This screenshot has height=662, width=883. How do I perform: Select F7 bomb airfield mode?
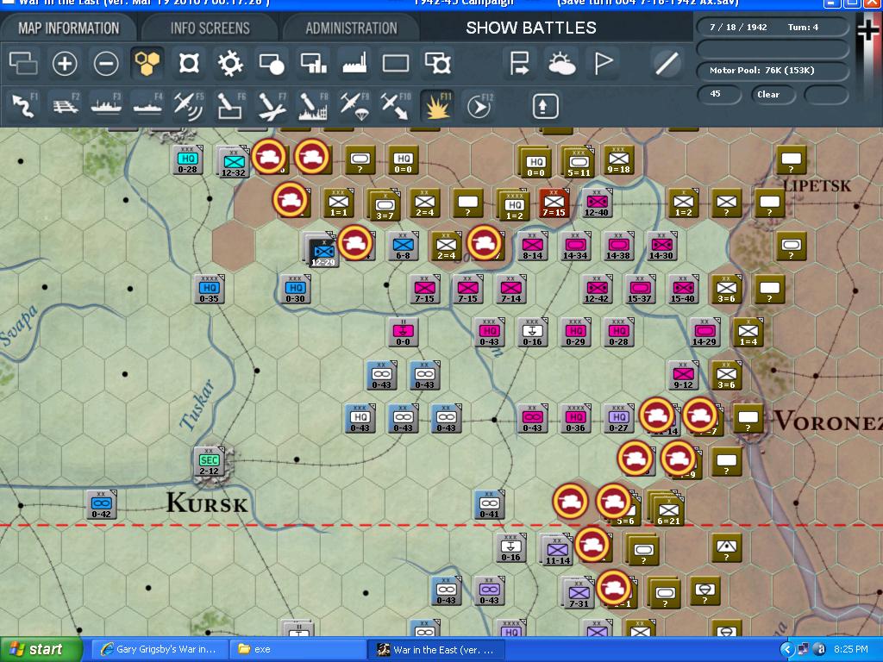(x=272, y=106)
